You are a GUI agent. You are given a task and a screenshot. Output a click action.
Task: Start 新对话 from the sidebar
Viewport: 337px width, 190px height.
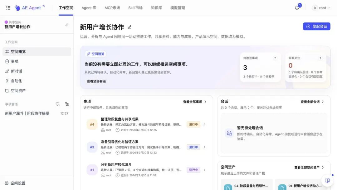37,71
